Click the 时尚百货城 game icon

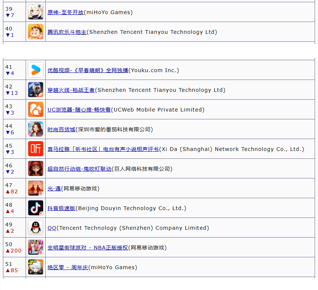tap(36, 129)
